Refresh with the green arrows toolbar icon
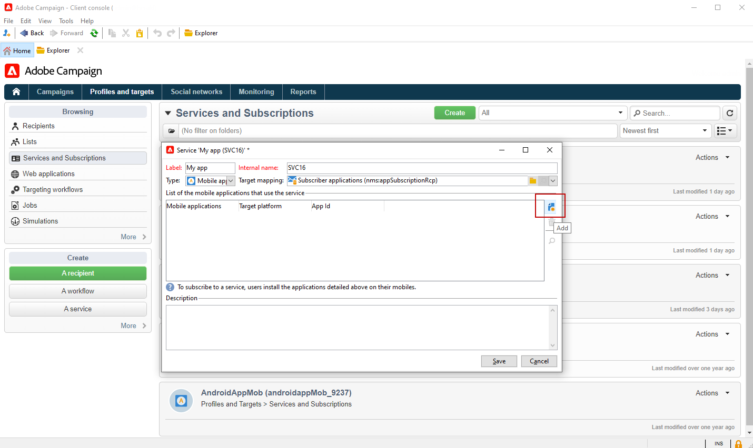This screenshot has width=753, height=448. (94, 33)
